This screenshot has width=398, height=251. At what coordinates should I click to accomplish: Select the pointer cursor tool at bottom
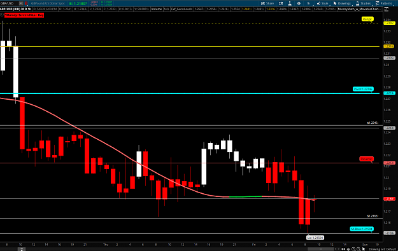(363, 249)
